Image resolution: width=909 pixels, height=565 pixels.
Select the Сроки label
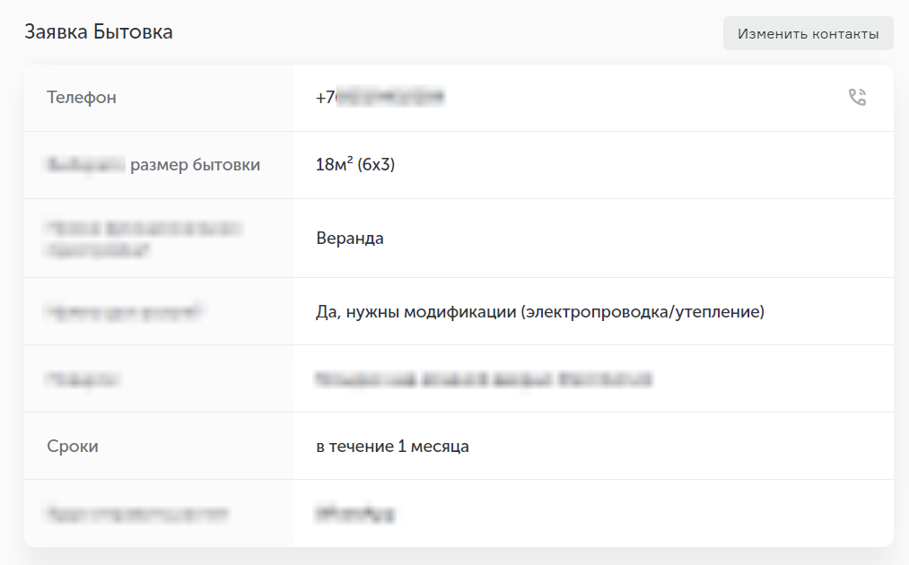click(x=73, y=447)
